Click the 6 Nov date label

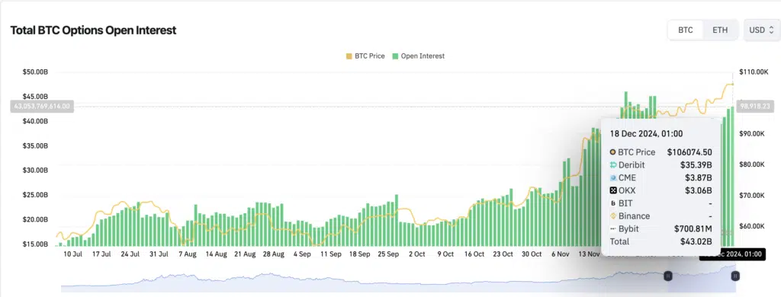click(x=561, y=254)
